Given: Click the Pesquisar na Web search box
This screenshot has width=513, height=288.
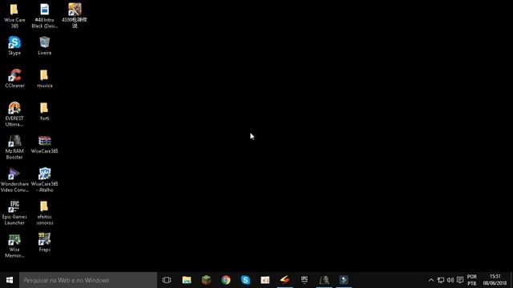Looking at the screenshot, I should click(x=88, y=280).
